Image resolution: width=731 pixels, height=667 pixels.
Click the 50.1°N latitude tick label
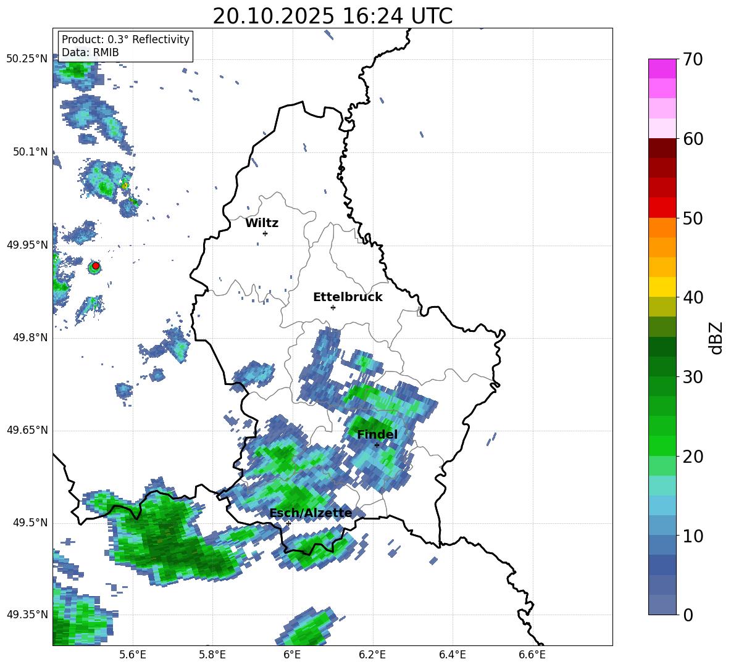coord(30,152)
